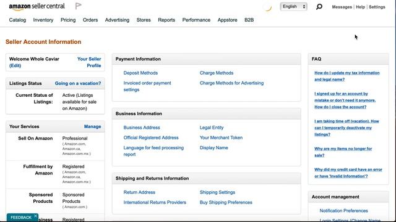Click Manage next to Your Services
The image size is (396, 222).
tap(92, 126)
